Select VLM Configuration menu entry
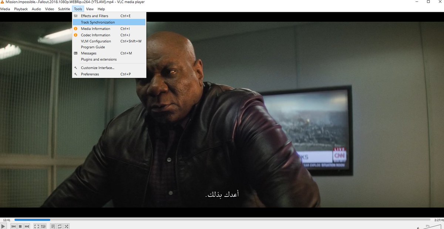The width and height of the screenshot is (444, 229). point(109,41)
